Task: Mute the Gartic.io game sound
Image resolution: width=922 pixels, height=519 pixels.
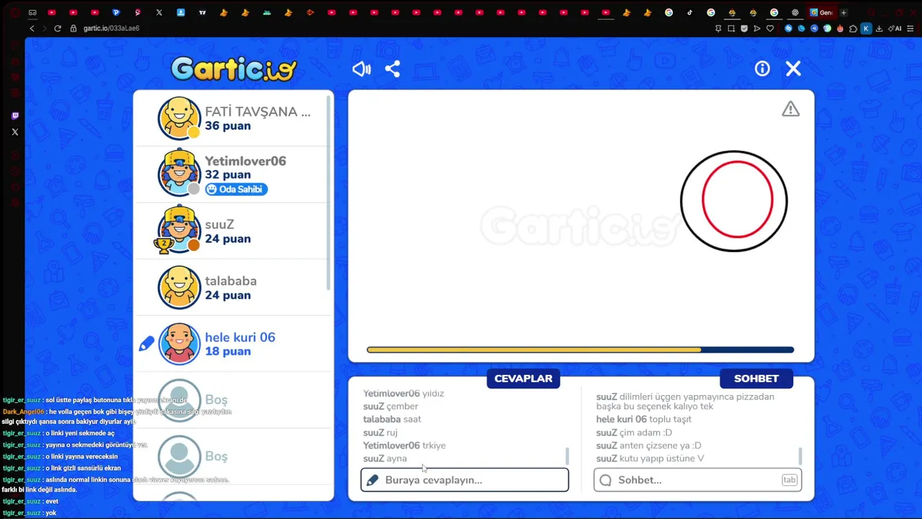Action: point(362,68)
